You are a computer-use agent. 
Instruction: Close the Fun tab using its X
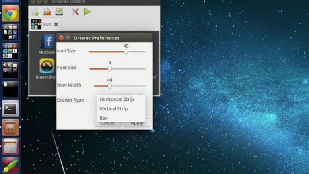pyautogui.click(x=56, y=24)
